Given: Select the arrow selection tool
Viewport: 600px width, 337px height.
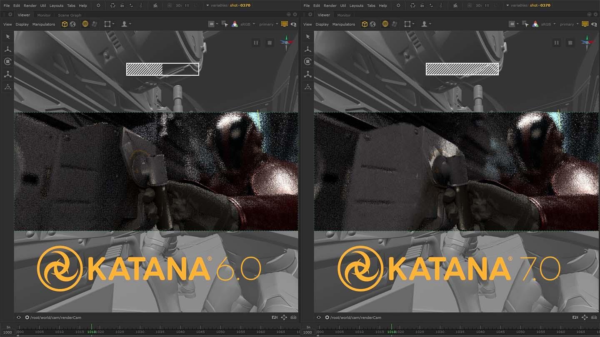Looking at the screenshot, I should pyautogui.click(x=7, y=37).
